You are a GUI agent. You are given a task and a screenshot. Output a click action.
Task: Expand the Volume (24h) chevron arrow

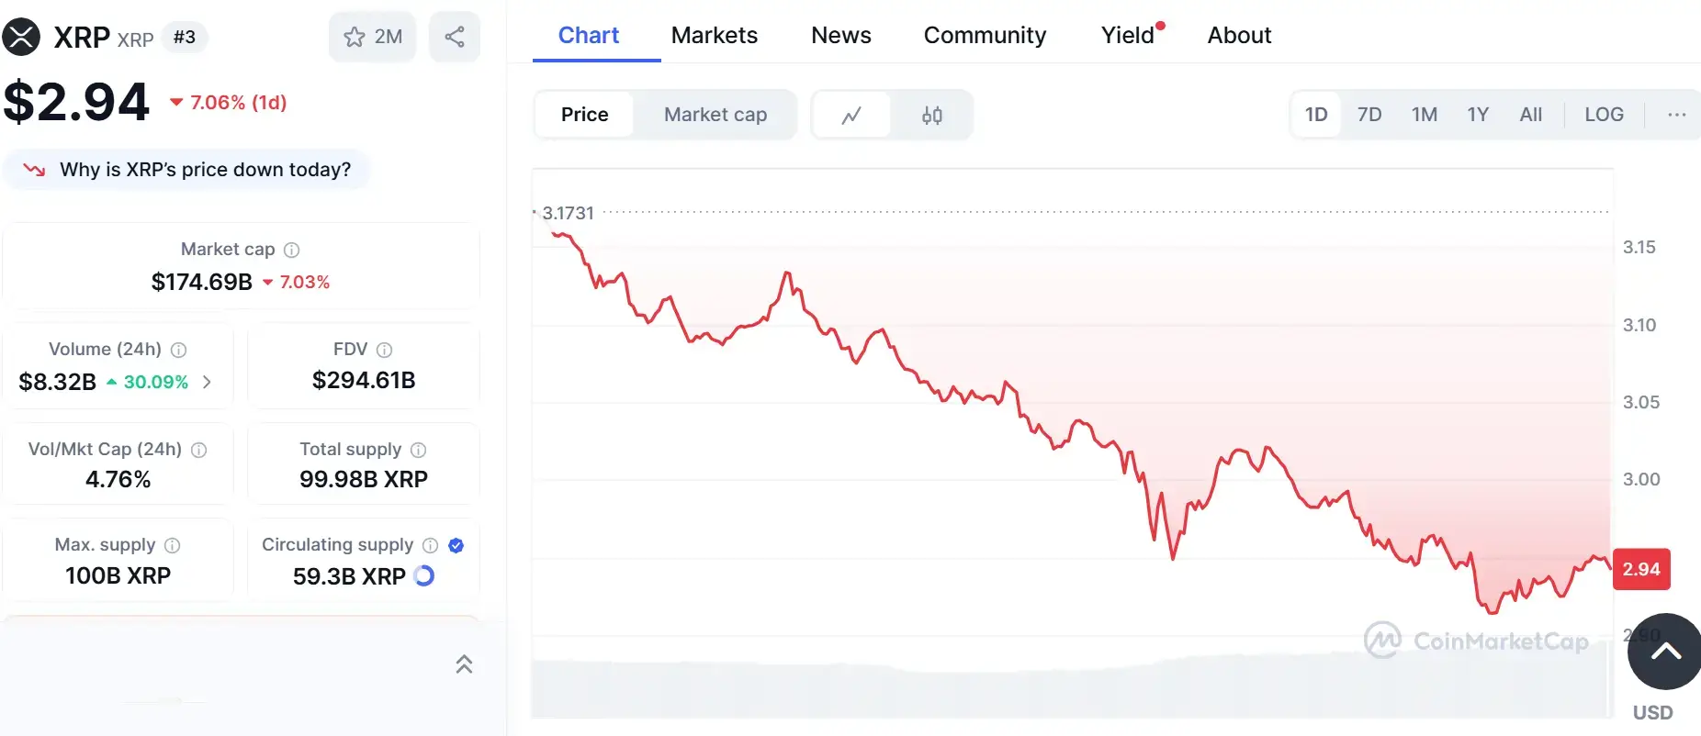pyautogui.click(x=207, y=382)
